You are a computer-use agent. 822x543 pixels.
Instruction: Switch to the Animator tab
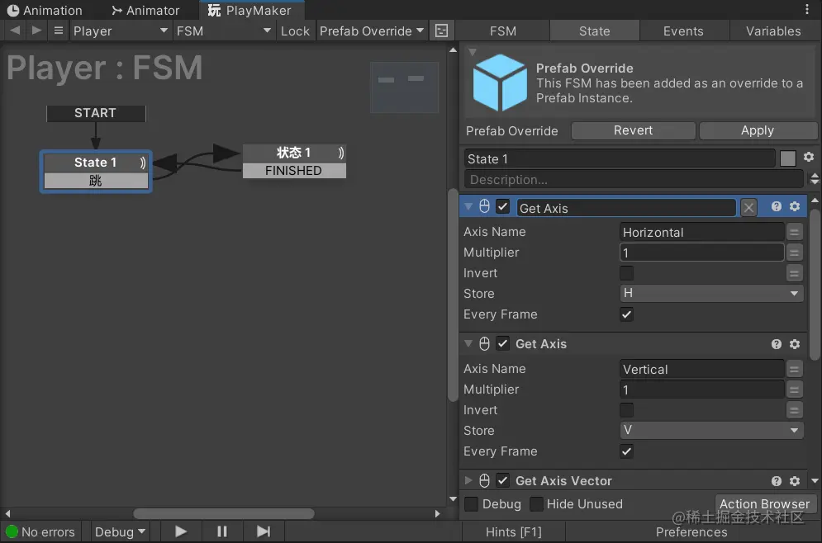(x=145, y=10)
